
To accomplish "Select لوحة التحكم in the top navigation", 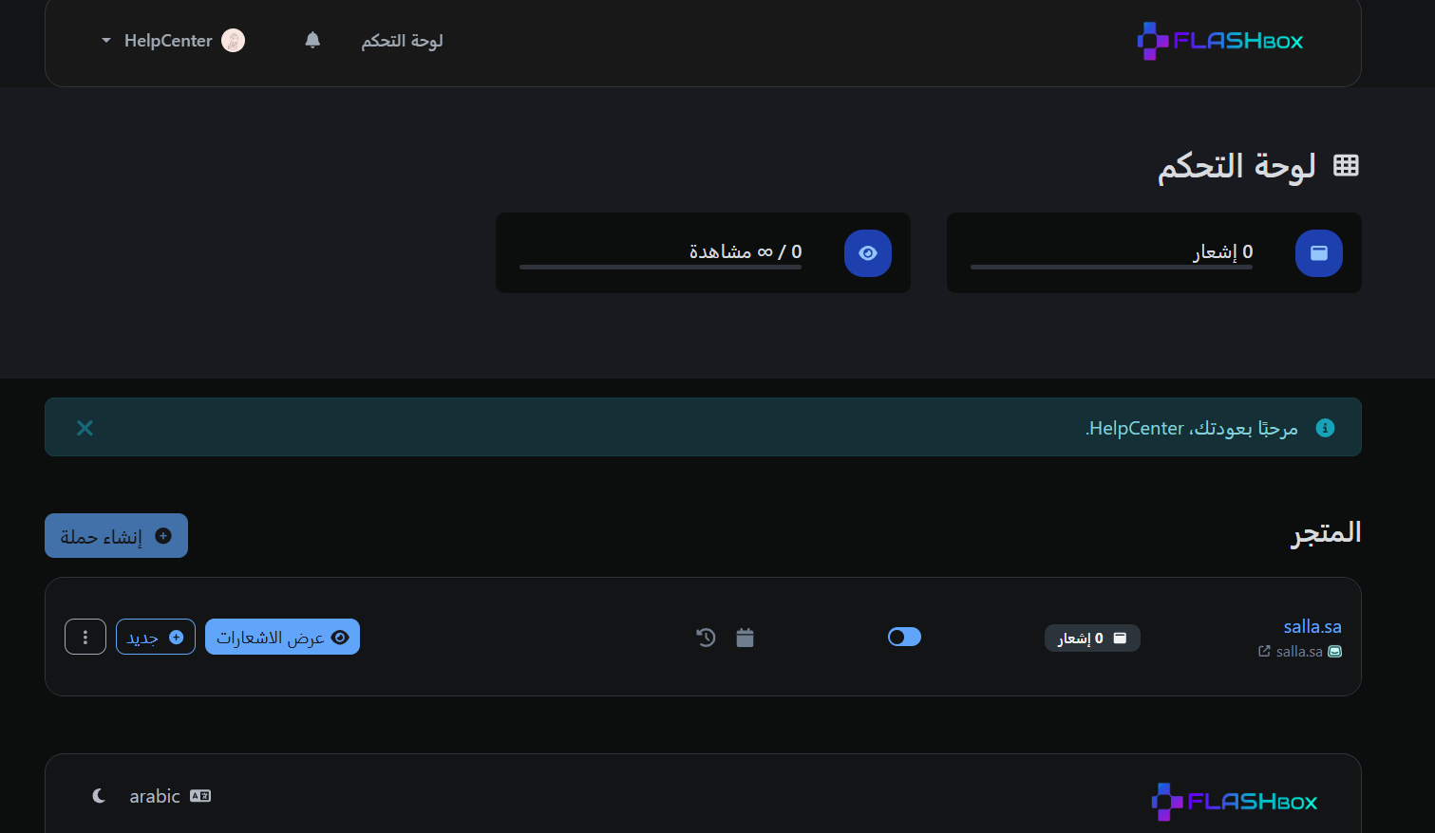I will coord(402,41).
